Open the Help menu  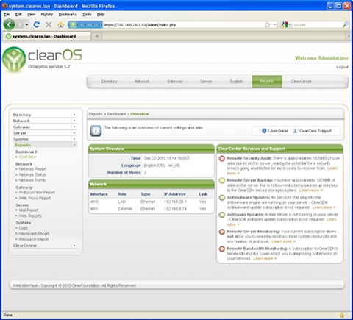101,14
